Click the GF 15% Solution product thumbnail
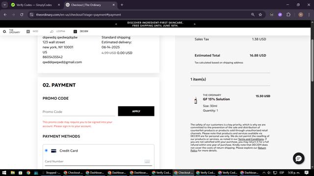 (x=196, y=100)
